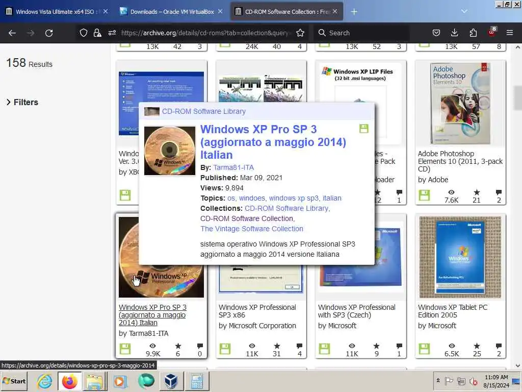The height and width of the screenshot is (392, 522).
Task: Open a new browser tab
Action: coord(354,12)
